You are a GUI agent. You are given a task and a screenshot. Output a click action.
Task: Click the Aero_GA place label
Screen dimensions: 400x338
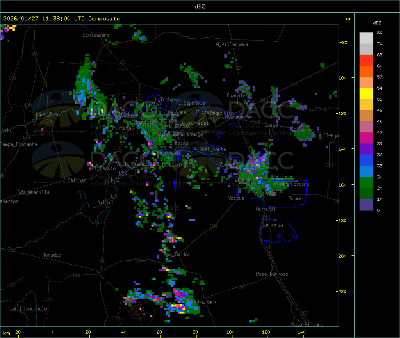tap(266, 209)
